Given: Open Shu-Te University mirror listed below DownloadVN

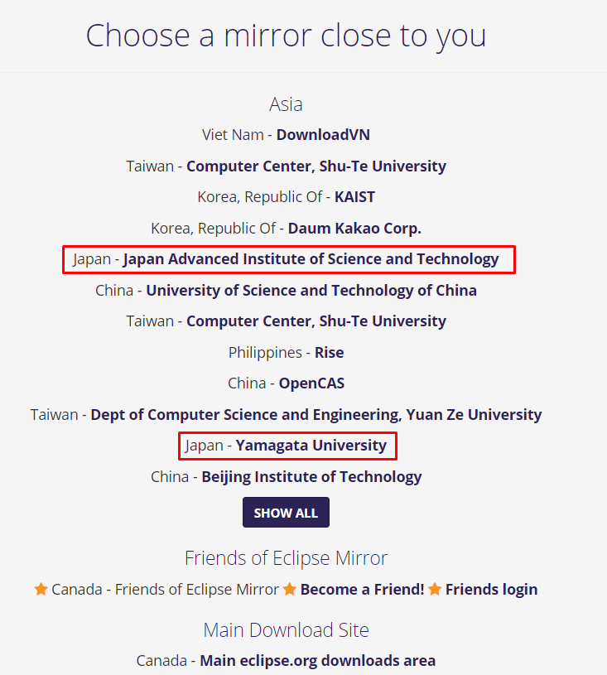Looking at the screenshot, I should tap(316, 166).
